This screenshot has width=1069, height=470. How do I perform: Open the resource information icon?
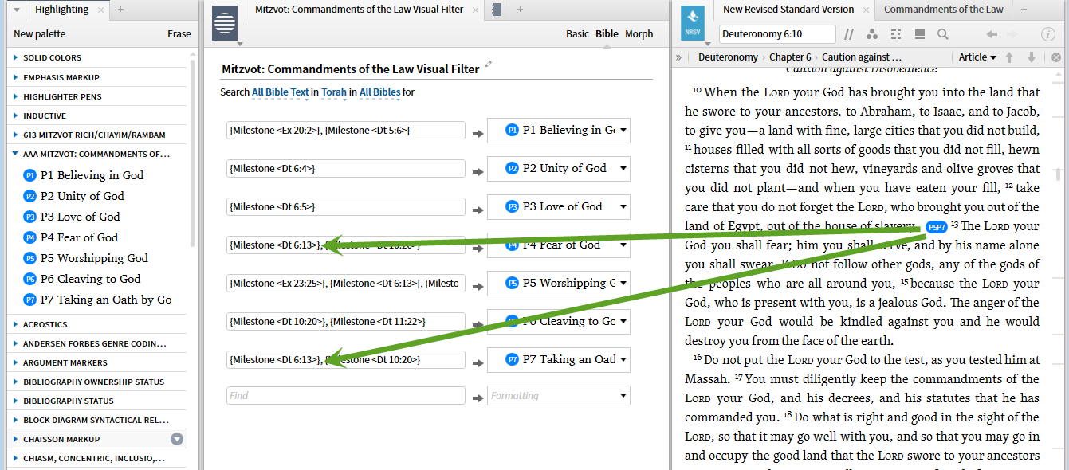(1048, 34)
